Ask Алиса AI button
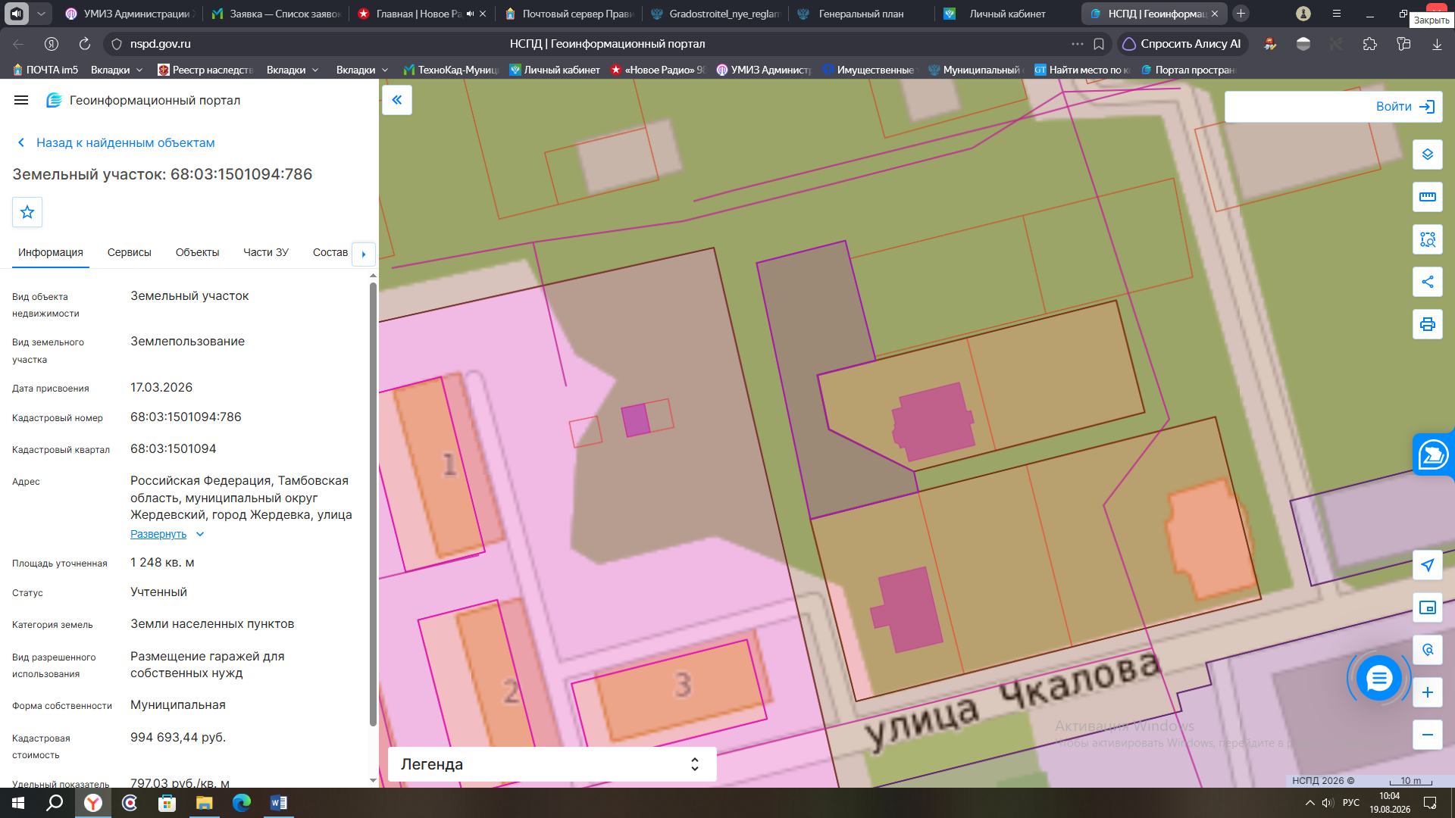The height and width of the screenshot is (818, 1455). point(1182,44)
